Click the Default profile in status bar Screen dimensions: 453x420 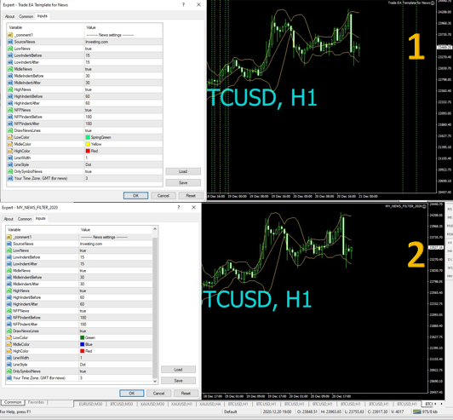(x=231, y=411)
